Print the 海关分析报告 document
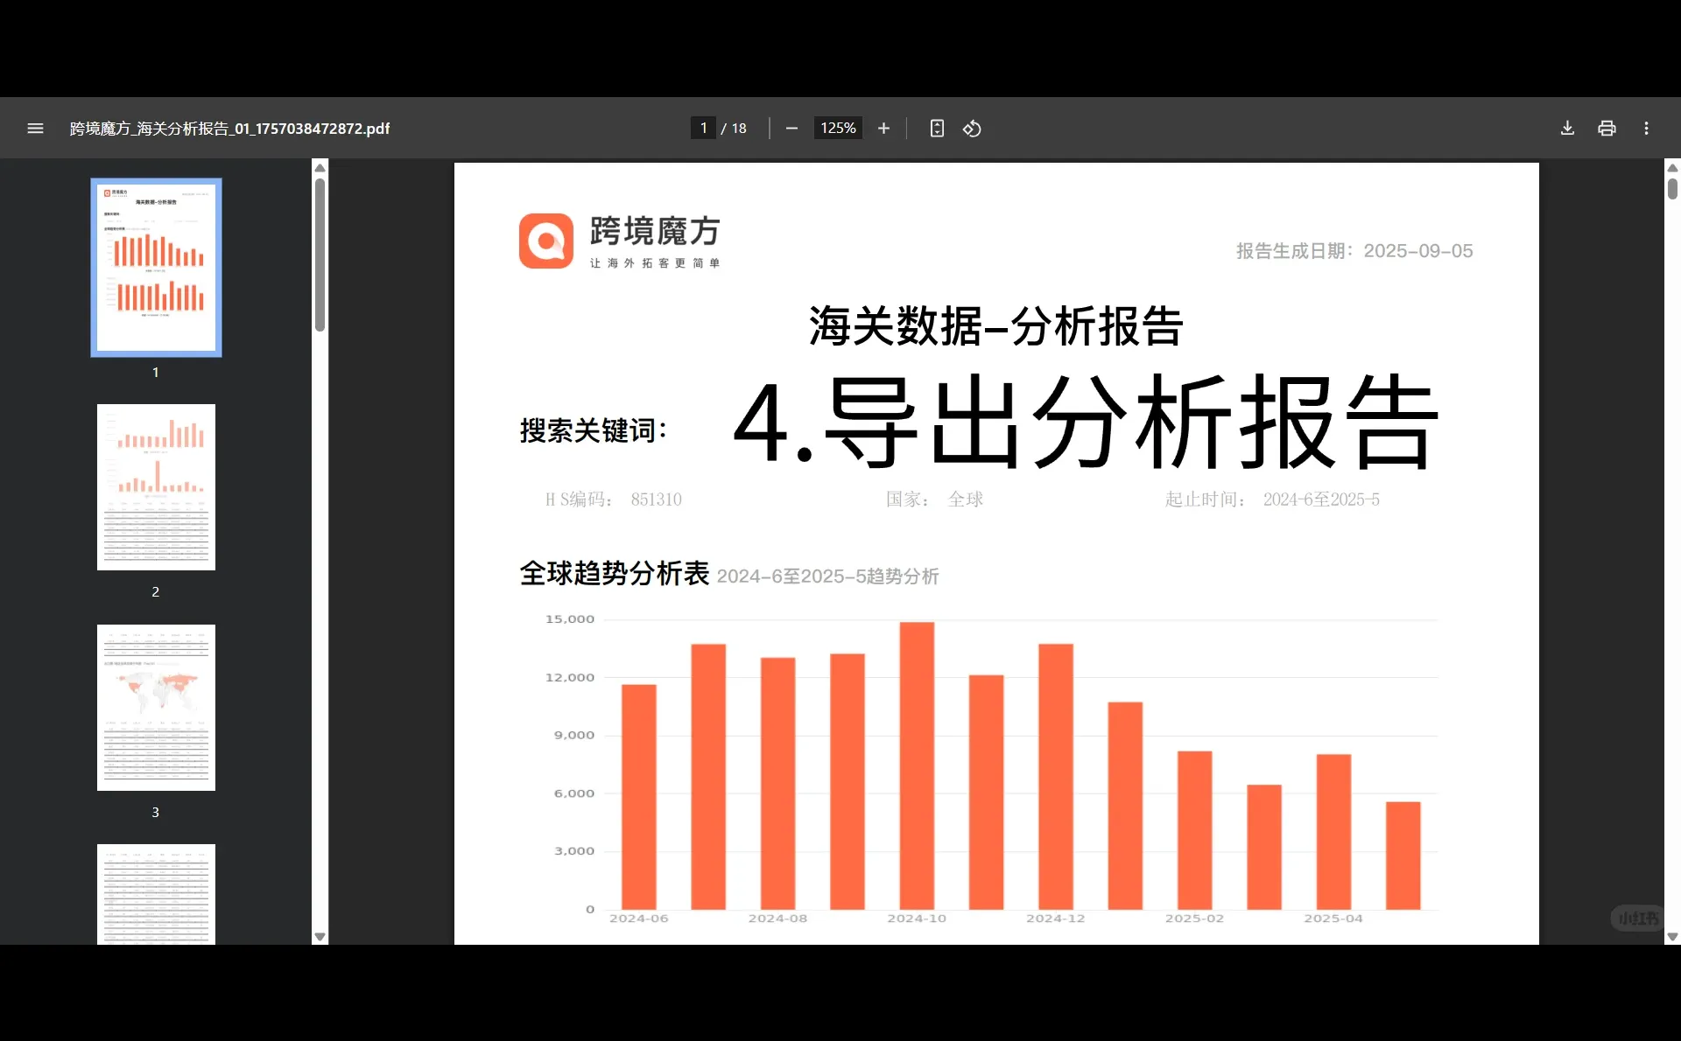Screen dimensions: 1681x1041 1607,128
